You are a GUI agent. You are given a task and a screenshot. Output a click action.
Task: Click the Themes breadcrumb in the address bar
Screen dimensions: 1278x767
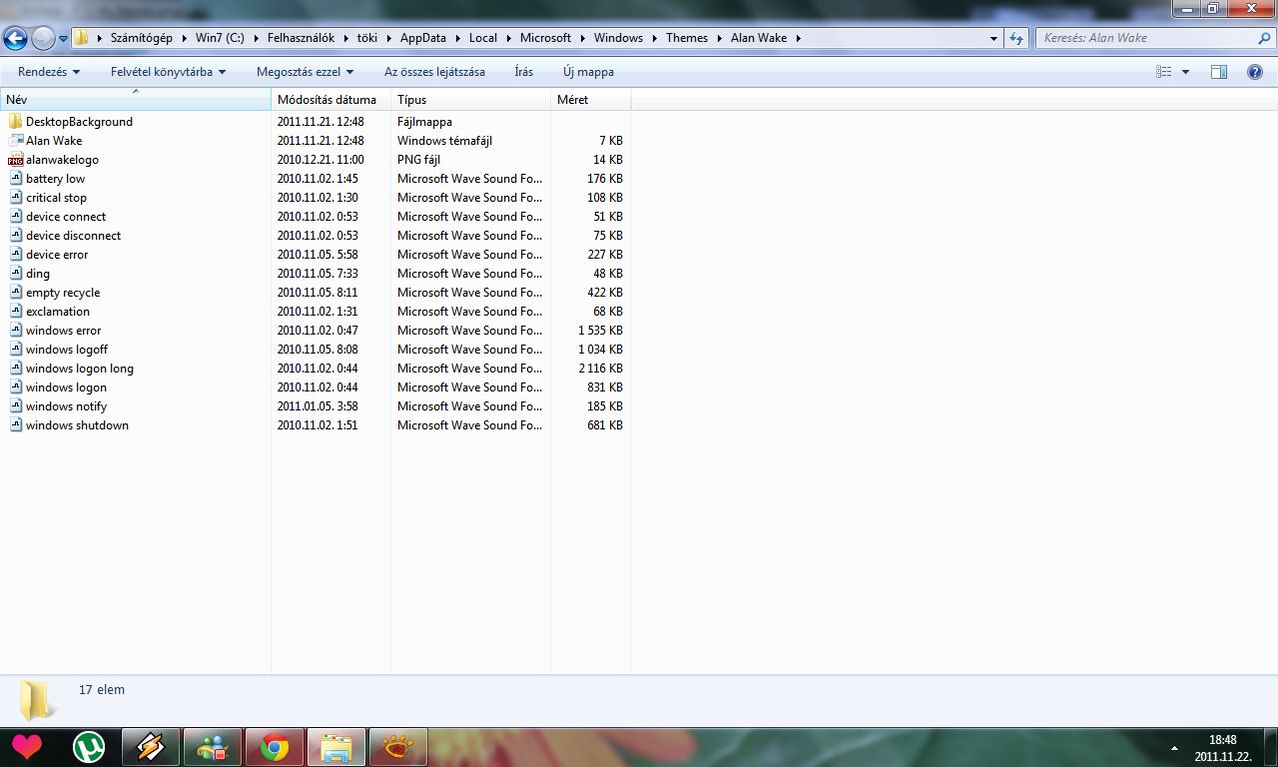[687, 38]
